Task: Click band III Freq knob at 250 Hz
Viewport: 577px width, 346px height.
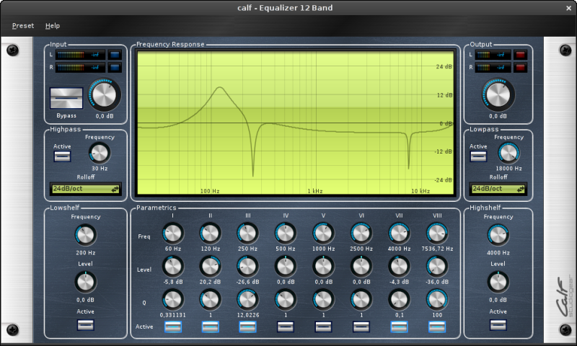Action: point(247,233)
